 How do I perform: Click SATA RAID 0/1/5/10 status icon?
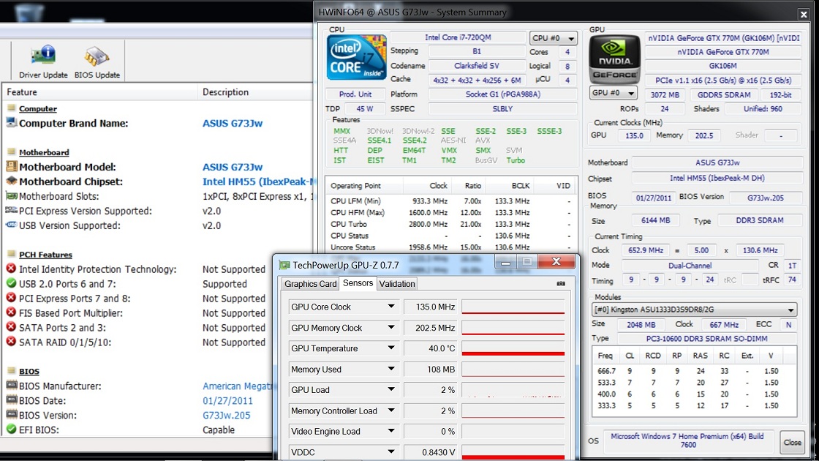click(11, 342)
